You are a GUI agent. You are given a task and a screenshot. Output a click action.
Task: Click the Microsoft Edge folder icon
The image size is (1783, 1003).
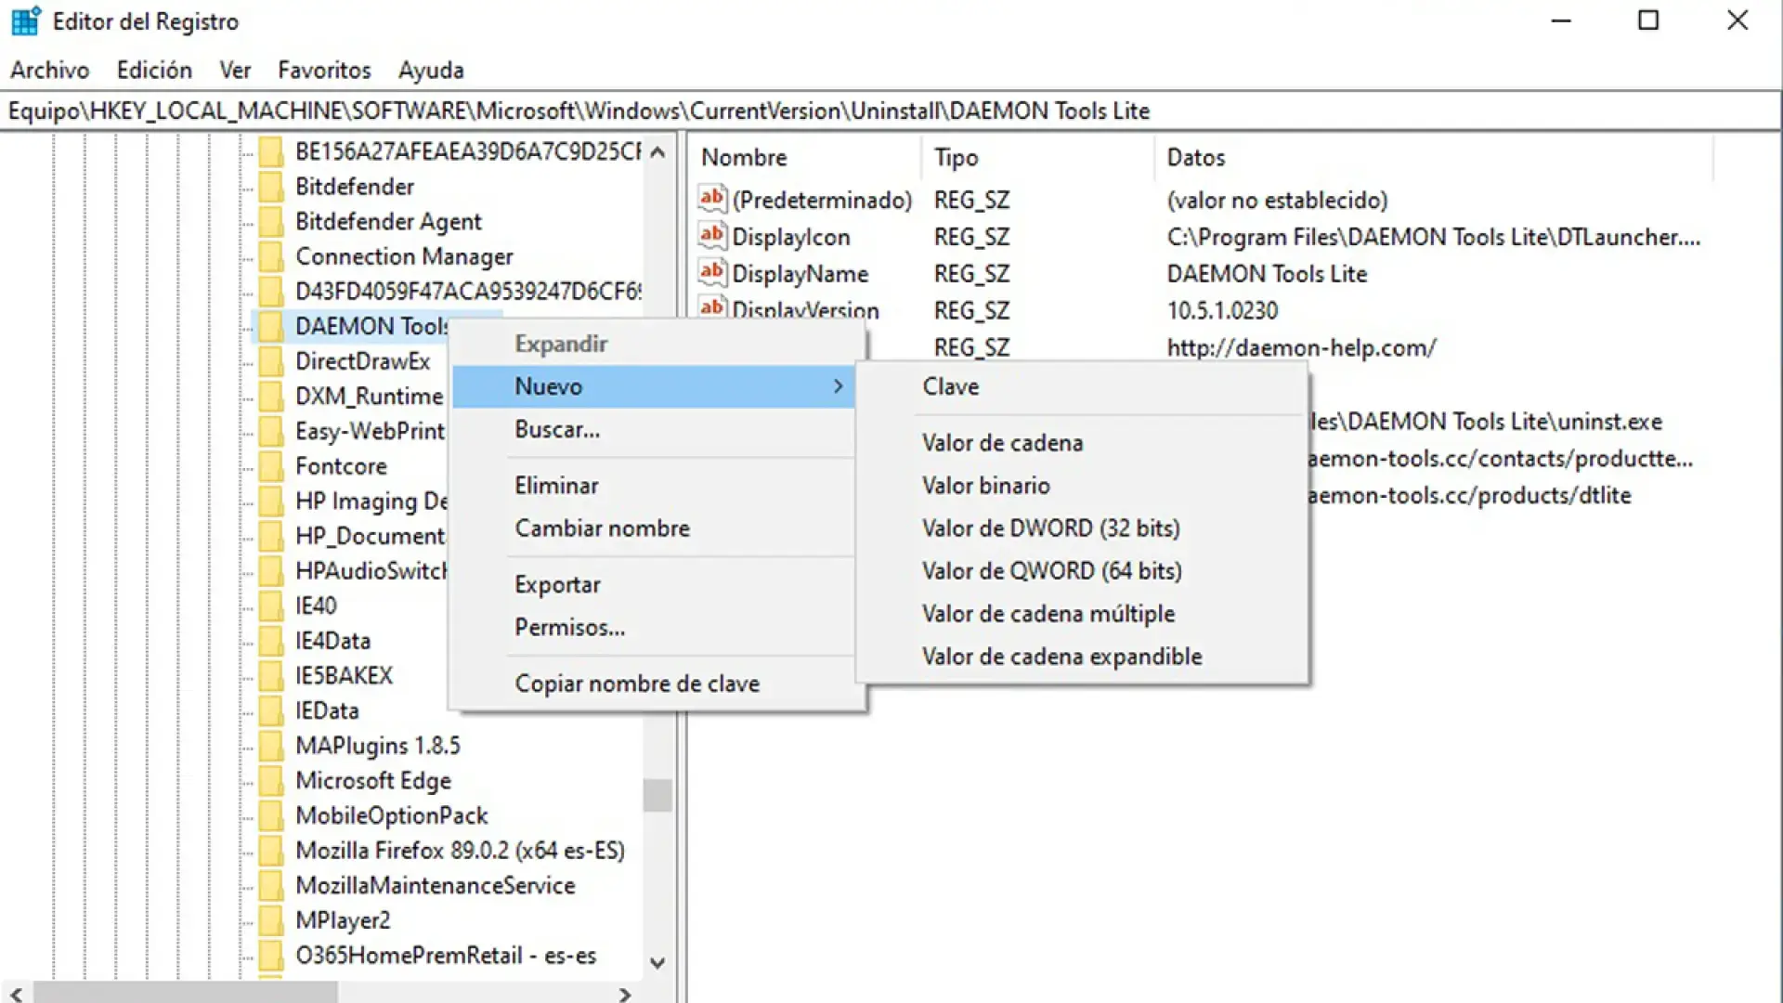pos(271,780)
